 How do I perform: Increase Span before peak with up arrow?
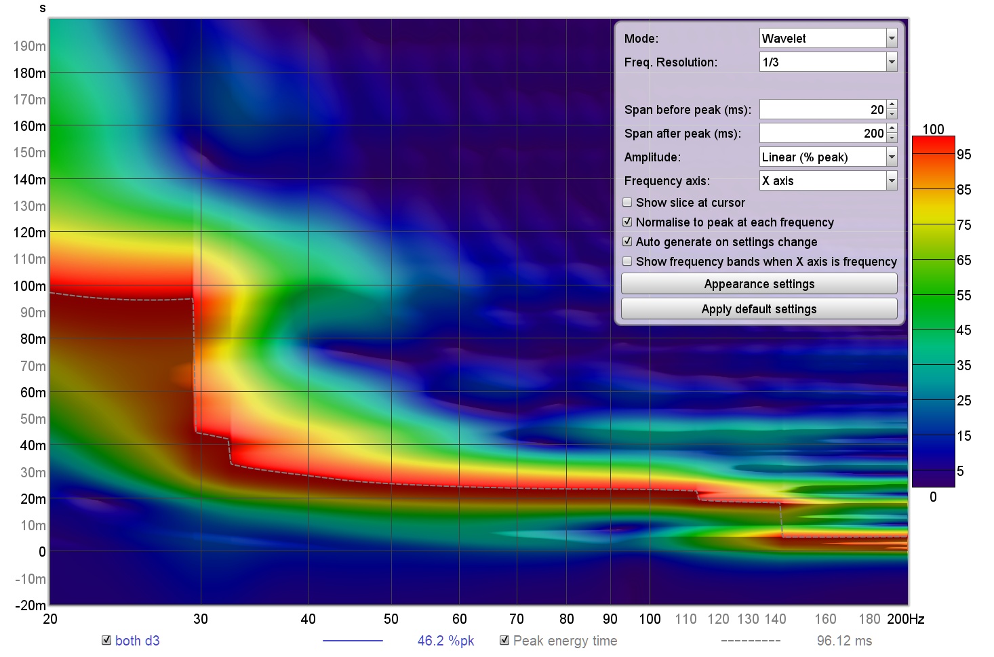click(x=892, y=104)
